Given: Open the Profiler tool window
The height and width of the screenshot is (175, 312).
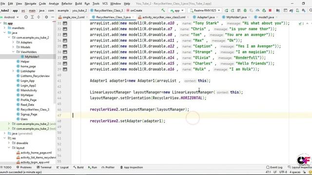Looking at the screenshot, I should click(108, 167).
